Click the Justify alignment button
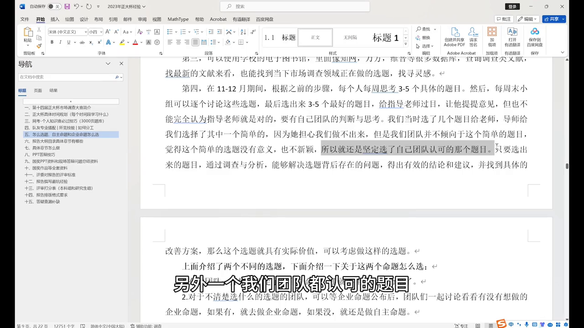Image resolution: width=584 pixels, height=328 pixels. [195, 42]
